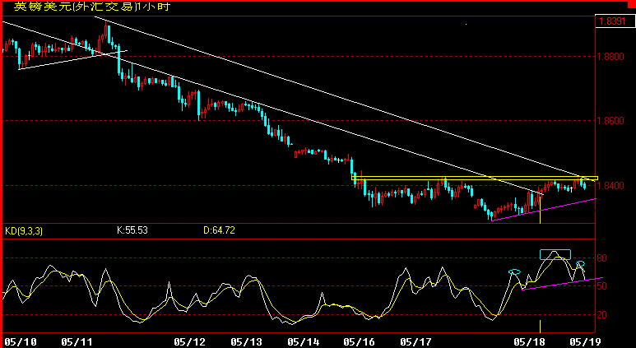Click the 05/17 date label
The height and width of the screenshot is (348, 636).
click(415, 342)
